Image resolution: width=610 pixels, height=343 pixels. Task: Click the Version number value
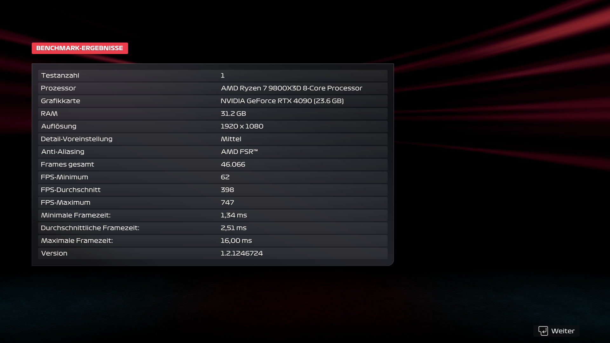(x=242, y=253)
